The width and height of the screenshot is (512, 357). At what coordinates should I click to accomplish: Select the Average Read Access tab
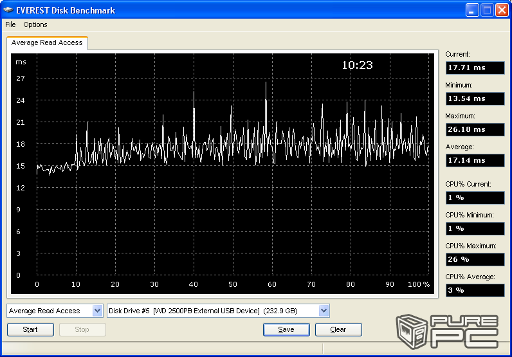click(x=47, y=43)
